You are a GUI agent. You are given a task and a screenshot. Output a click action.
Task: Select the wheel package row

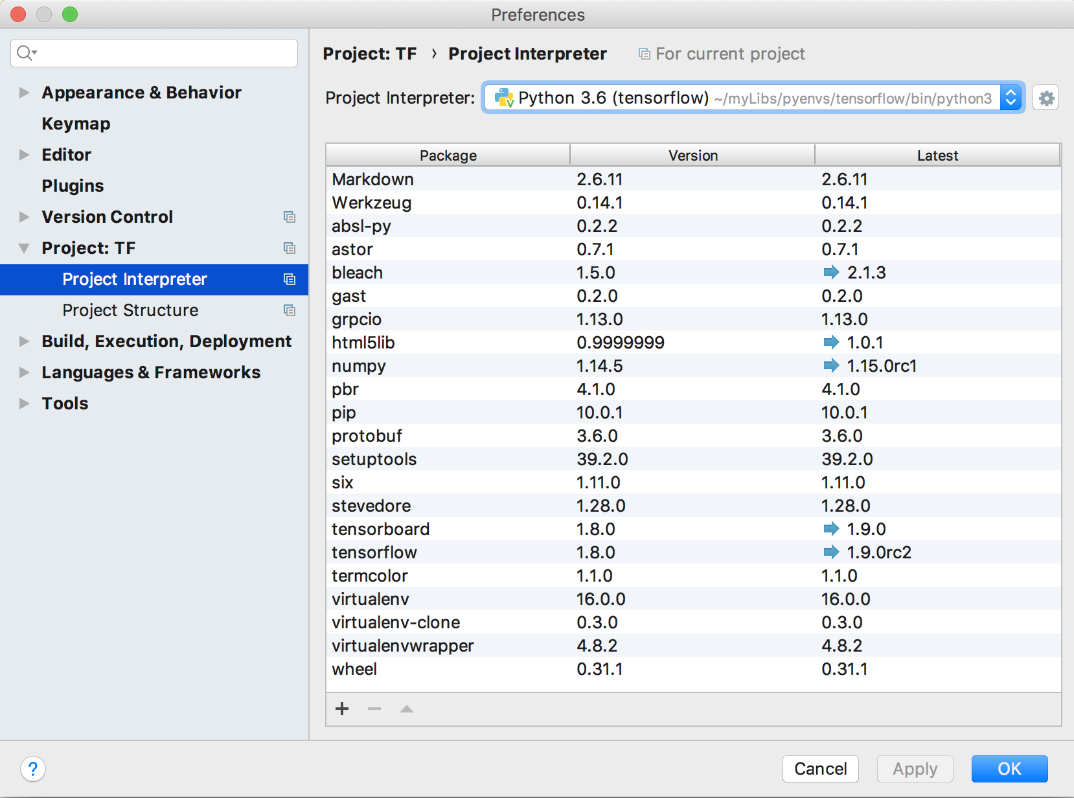click(693, 668)
